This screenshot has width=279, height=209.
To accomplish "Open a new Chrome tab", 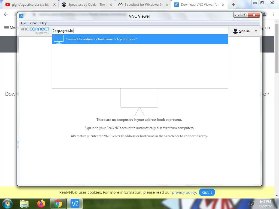I will 233,5.
